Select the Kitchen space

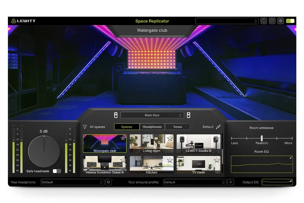[x=152, y=165]
